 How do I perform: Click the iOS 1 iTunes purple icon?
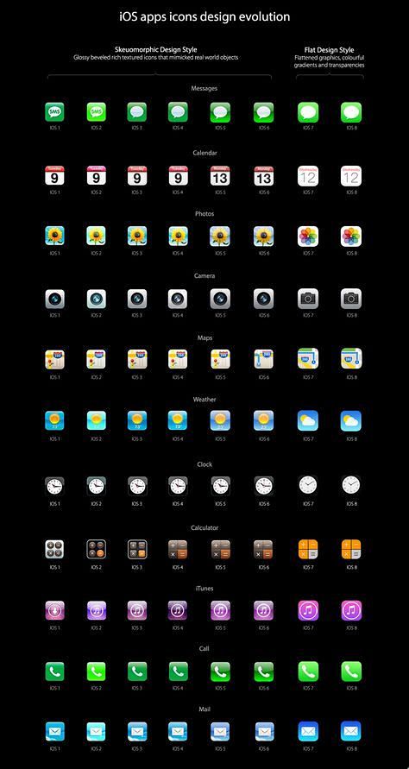[x=54, y=610]
